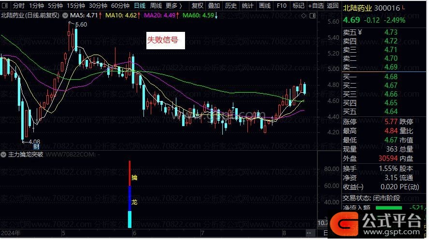
Task: Expand the 更多 periods dropdown
Action: 174,5
